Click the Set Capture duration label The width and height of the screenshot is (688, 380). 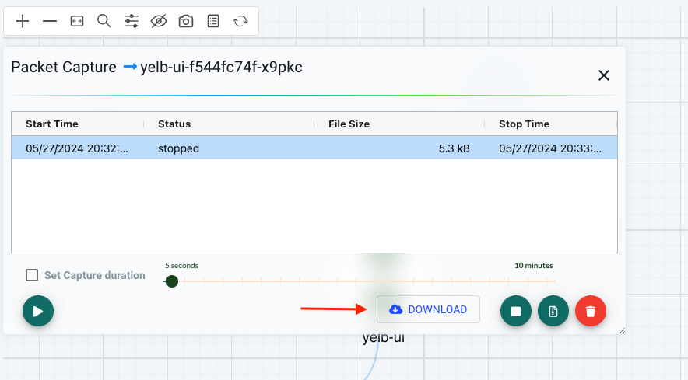click(95, 275)
